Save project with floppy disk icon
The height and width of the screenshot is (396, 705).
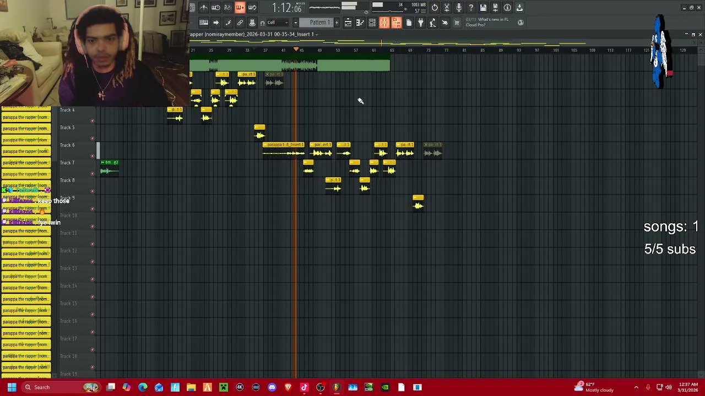click(483, 7)
